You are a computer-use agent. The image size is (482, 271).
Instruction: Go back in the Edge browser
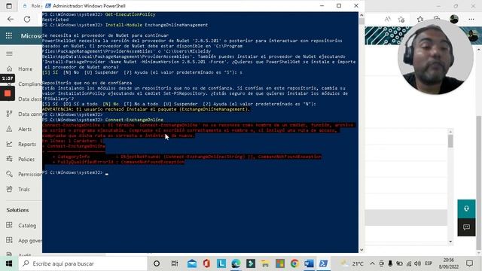pos(11,19)
